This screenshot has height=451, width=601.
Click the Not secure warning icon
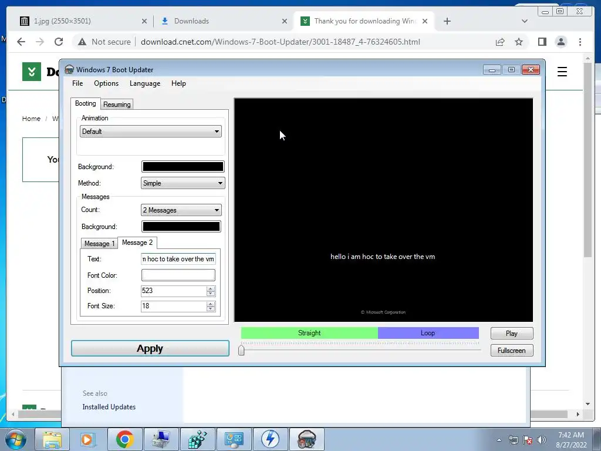pyautogui.click(x=82, y=42)
